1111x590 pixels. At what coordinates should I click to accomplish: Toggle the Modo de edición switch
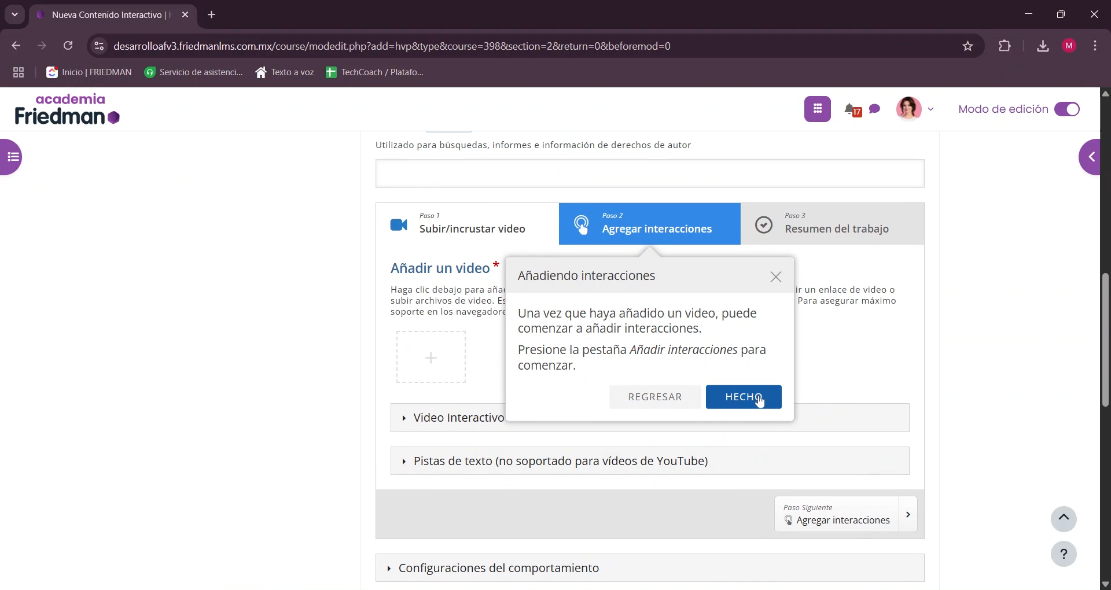(x=1067, y=109)
